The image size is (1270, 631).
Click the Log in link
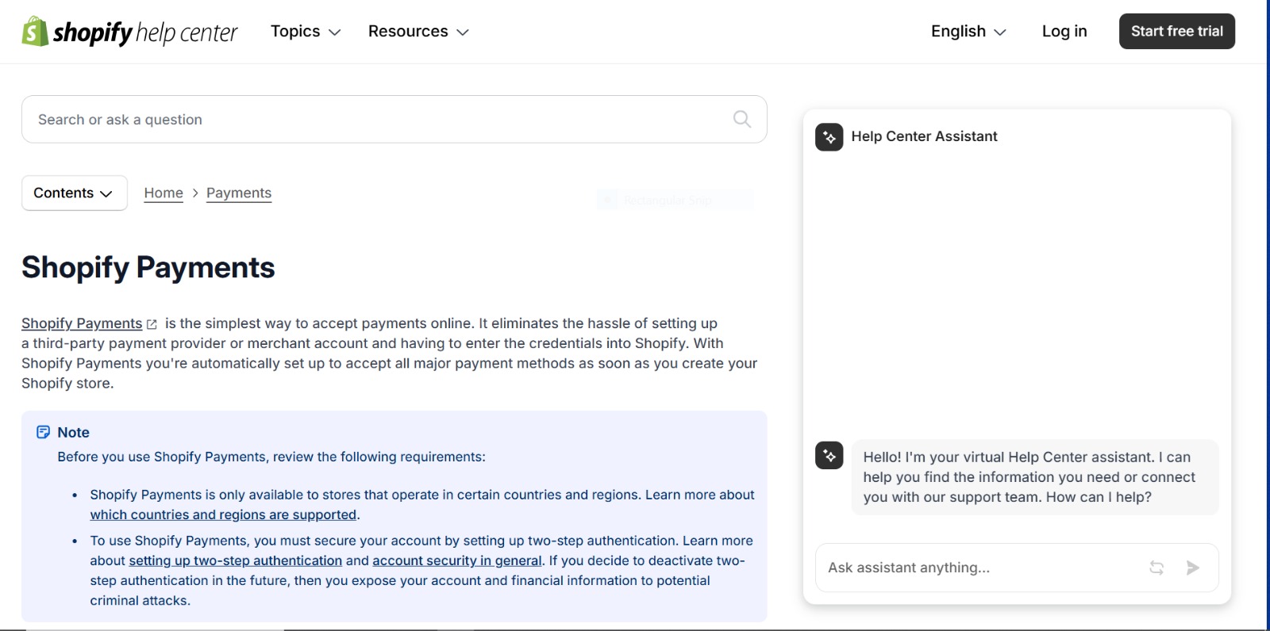point(1064,32)
